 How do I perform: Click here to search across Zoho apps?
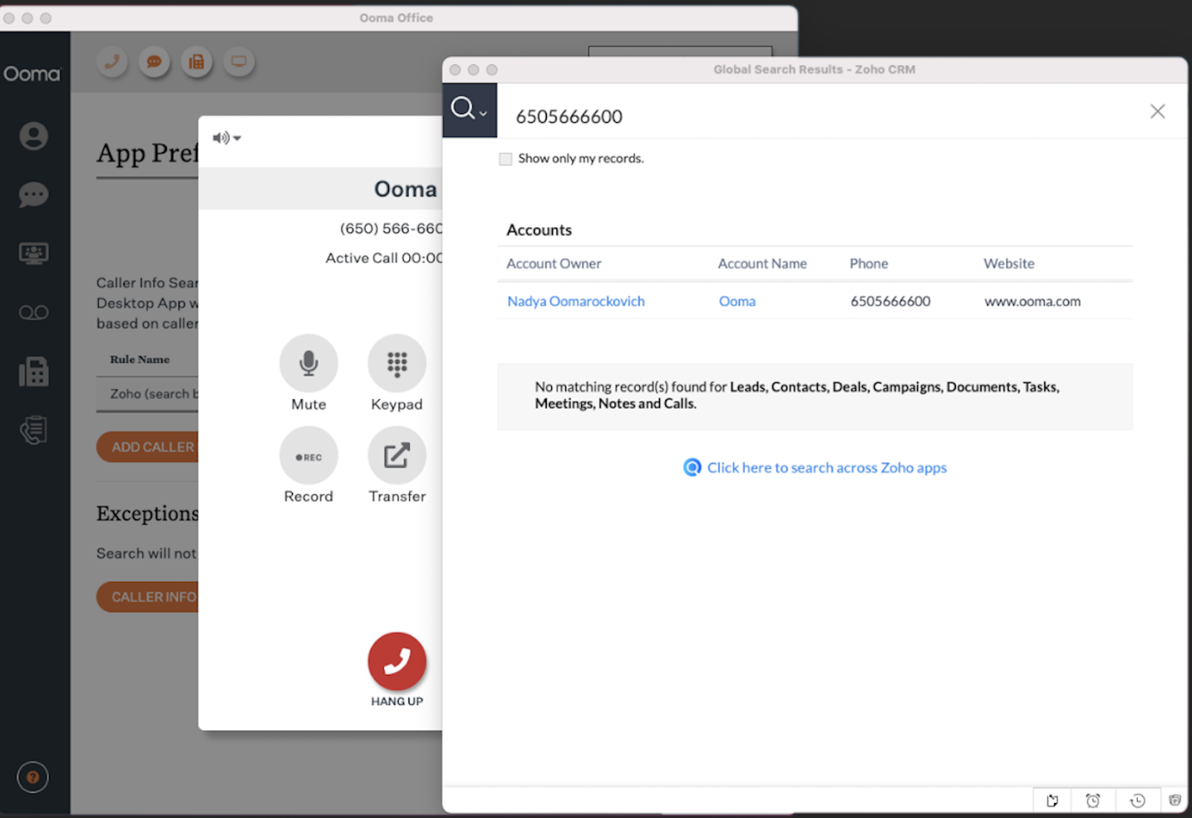coord(826,468)
